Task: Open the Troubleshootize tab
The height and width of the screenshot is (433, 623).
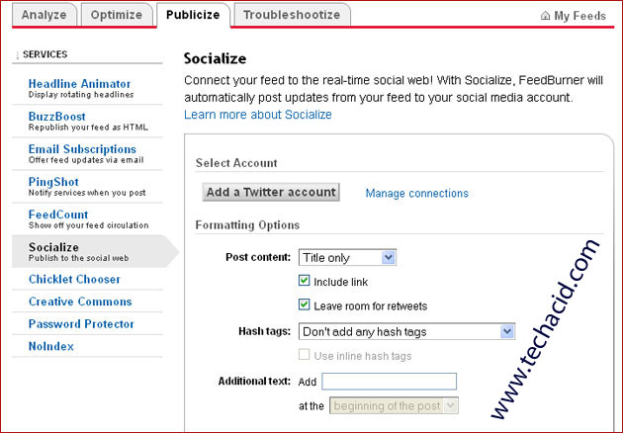Action: tap(292, 15)
